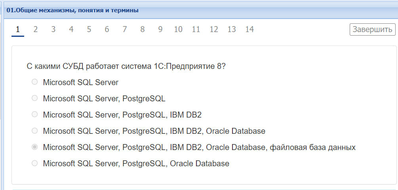
Task: Open question 13
Action: 232,30
